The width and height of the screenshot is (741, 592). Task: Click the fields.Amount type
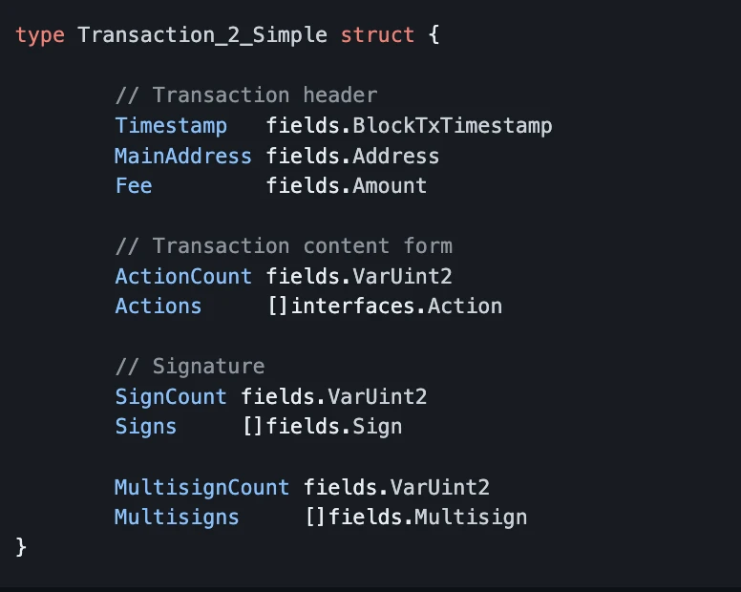point(347,185)
